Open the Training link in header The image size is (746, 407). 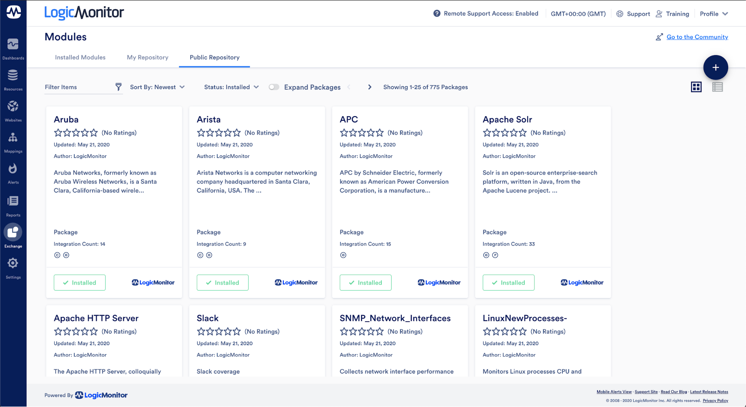(x=677, y=14)
